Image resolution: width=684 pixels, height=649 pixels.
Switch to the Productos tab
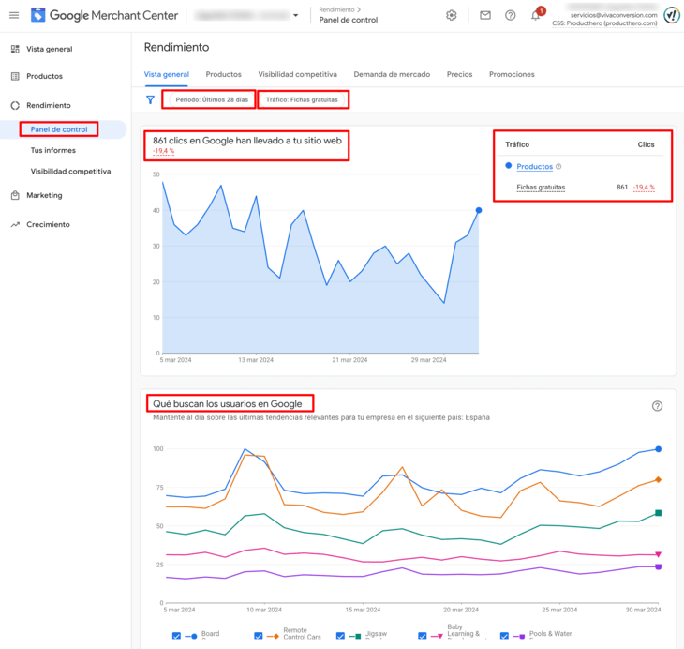click(223, 74)
